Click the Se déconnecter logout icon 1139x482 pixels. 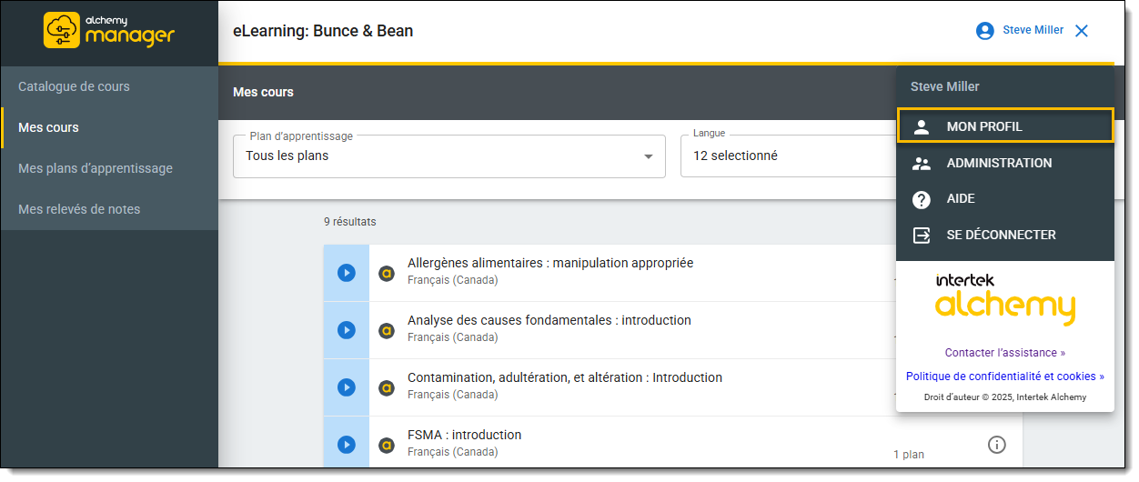[922, 235]
